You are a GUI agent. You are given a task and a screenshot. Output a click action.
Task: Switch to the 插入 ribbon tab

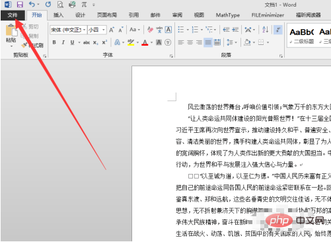[x=58, y=15]
